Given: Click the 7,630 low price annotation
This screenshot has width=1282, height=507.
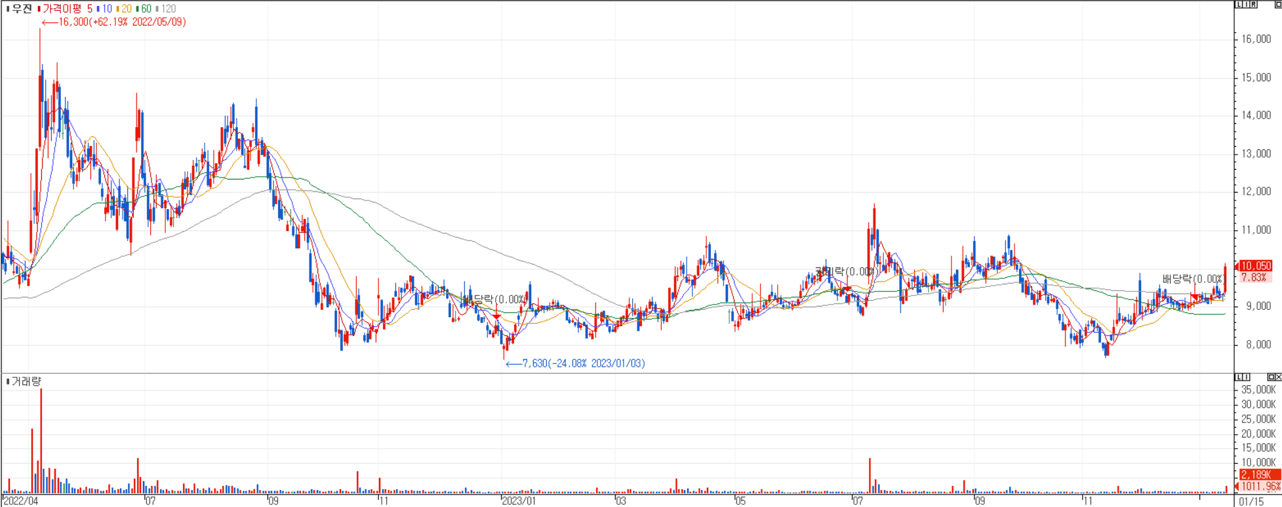Looking at the screenshot, I should point(576,363).
